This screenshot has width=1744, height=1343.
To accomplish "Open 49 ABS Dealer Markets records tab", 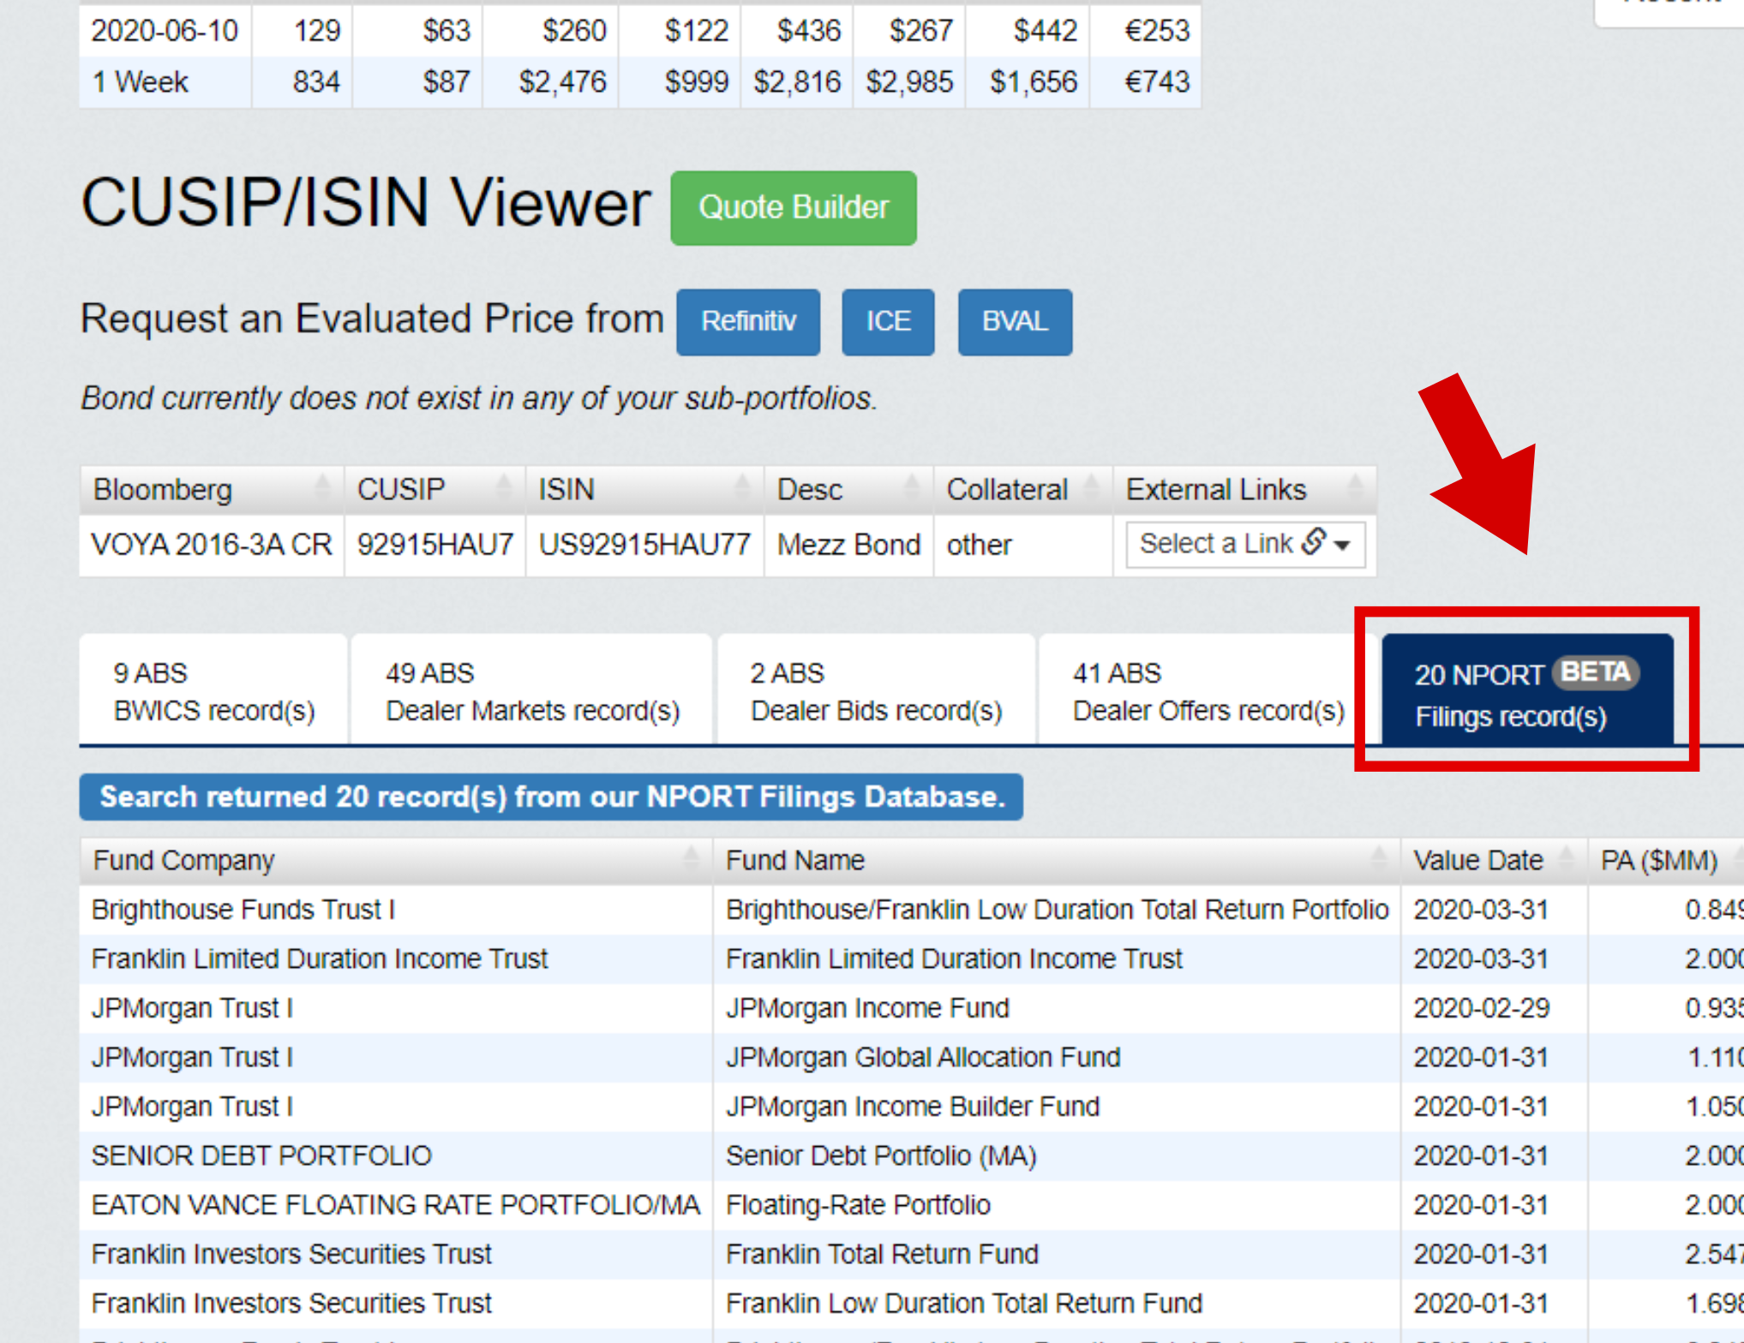I will (x=532, y=691).
